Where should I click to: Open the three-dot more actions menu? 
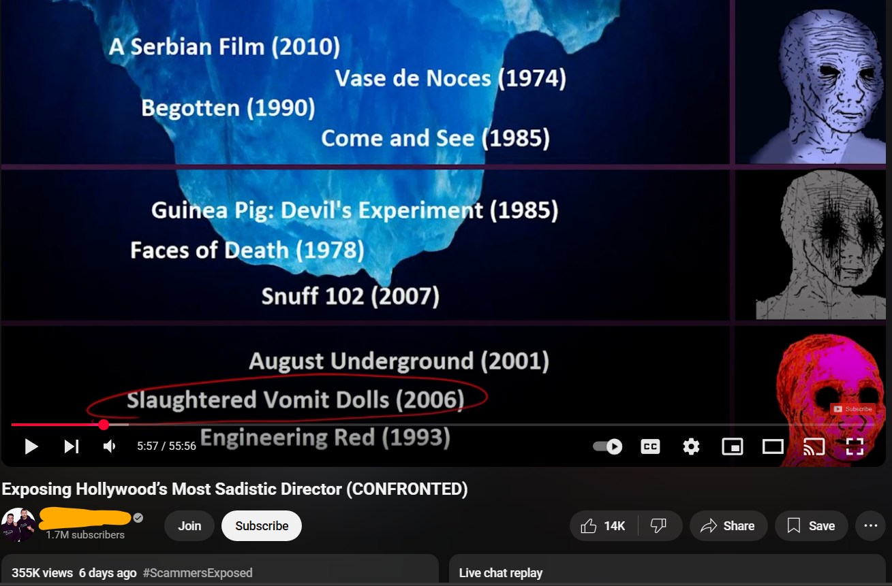click(x=870, y=526)
